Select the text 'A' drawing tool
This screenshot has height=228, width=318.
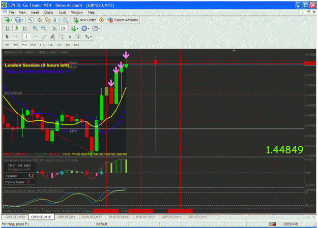click(x=70, y=37)
